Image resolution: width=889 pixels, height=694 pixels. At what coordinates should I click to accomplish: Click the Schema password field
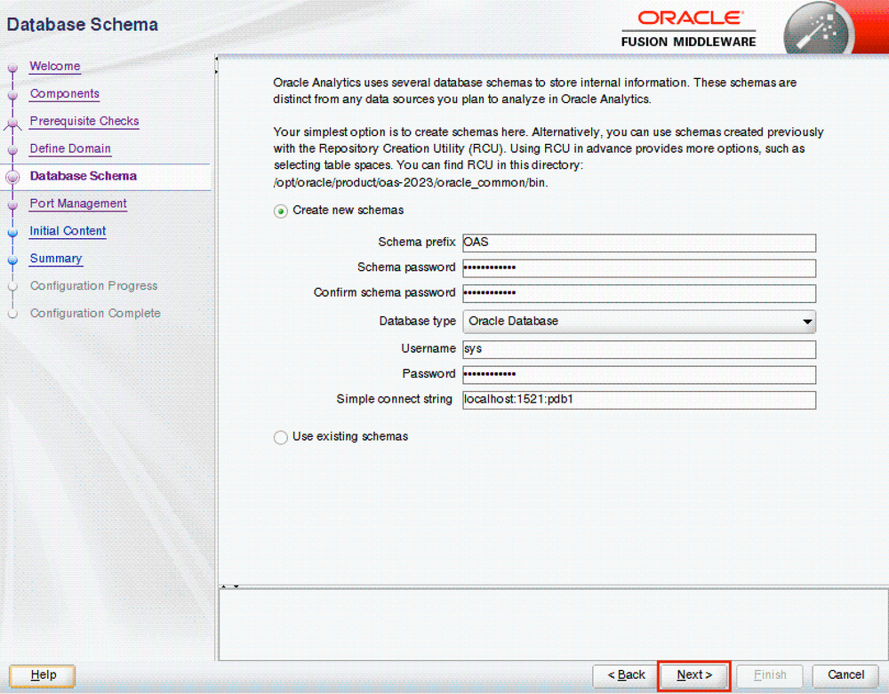click(639, 267)
